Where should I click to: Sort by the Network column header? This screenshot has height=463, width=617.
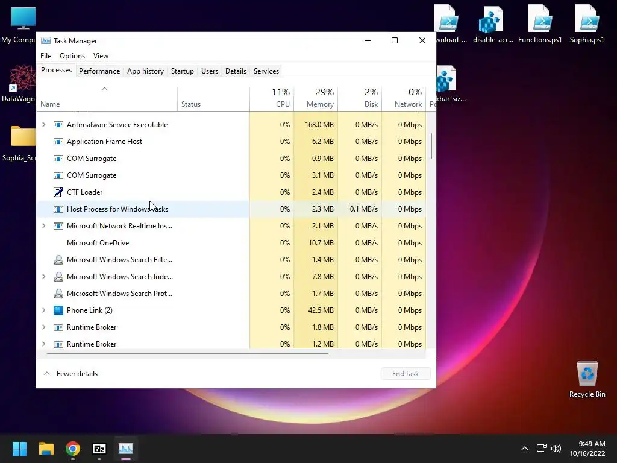(x=404, y=98)
